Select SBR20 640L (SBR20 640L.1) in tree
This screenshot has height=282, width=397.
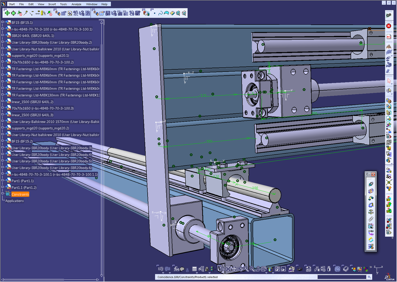click(33, 36)
